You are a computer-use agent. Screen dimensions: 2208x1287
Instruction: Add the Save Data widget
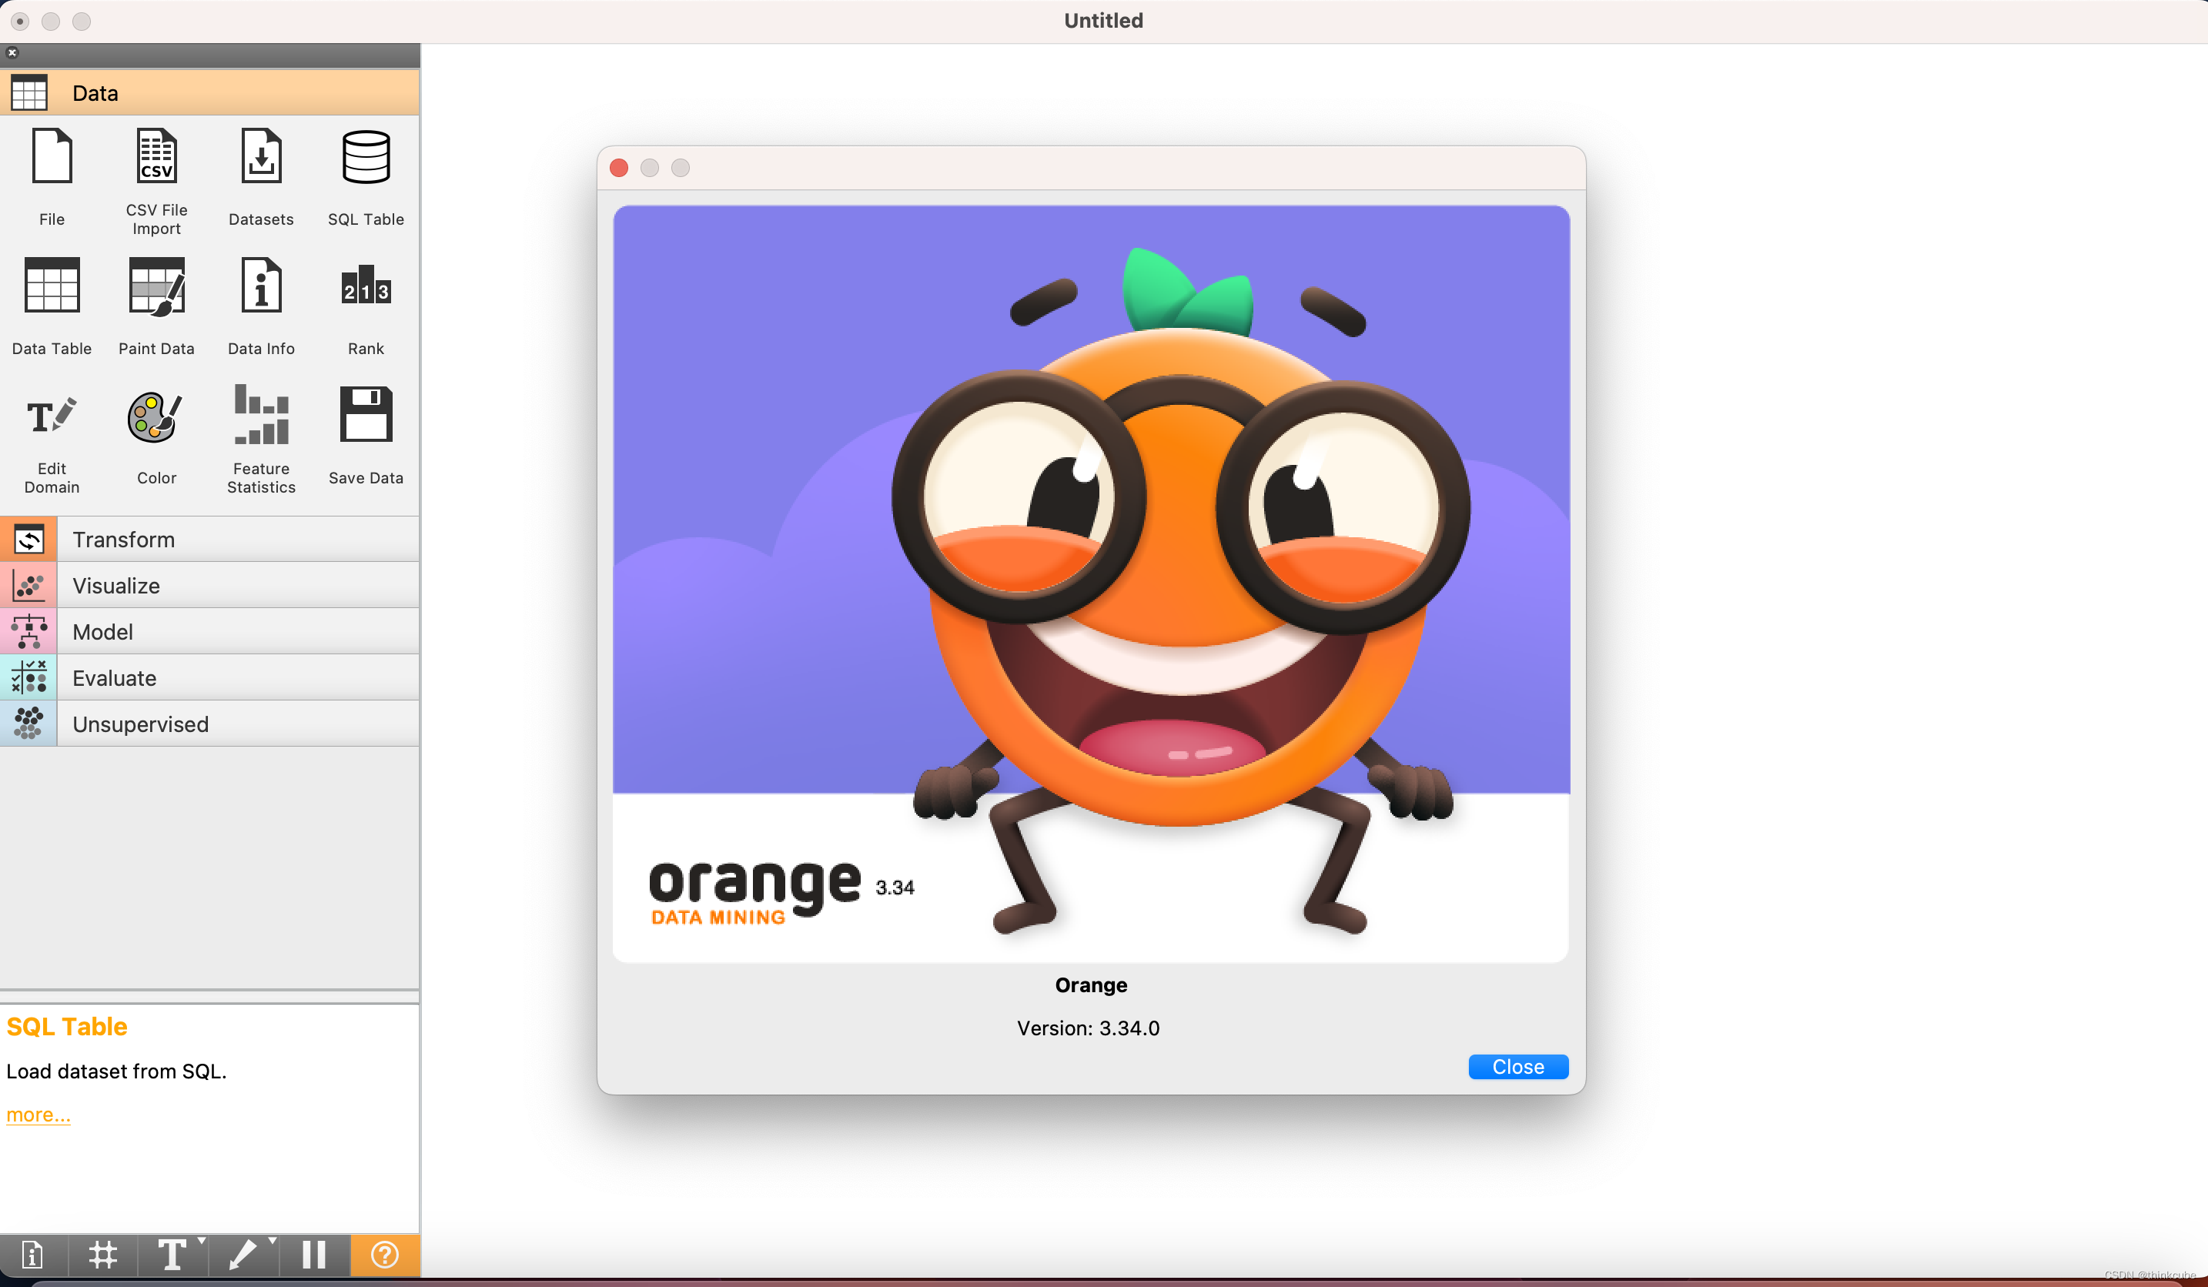click(x=366, y=436)
